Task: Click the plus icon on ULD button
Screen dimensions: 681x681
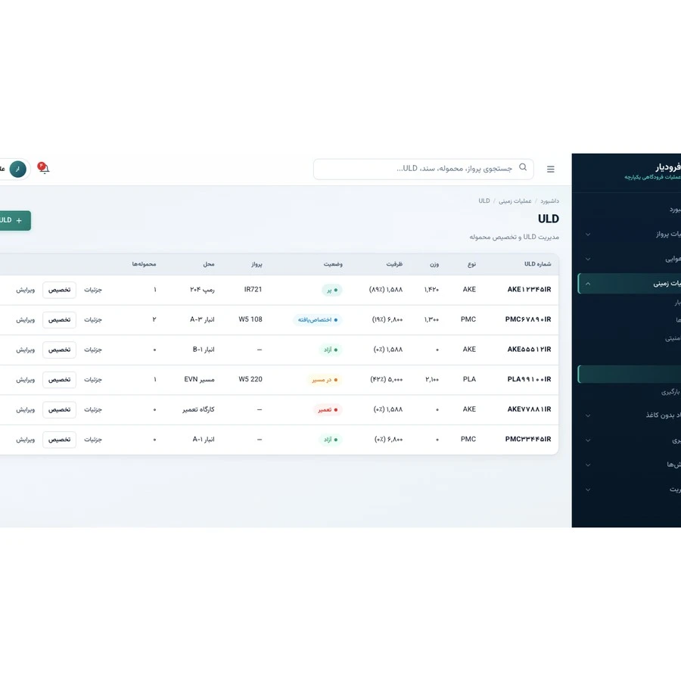Action: 19,221
